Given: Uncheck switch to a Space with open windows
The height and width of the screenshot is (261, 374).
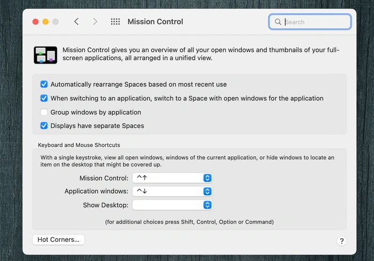Looking at the screenshot, I should 44,98.
